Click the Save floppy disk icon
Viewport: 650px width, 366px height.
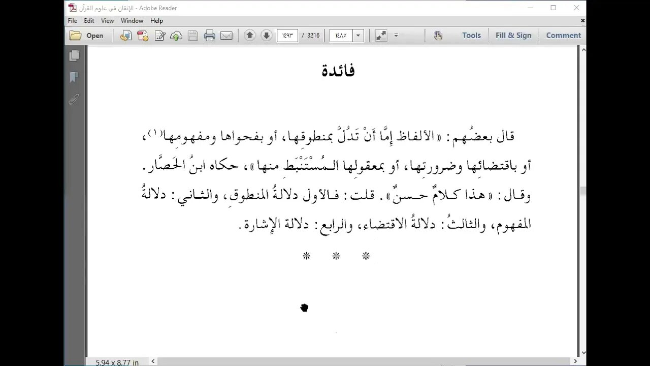point(193,36)
